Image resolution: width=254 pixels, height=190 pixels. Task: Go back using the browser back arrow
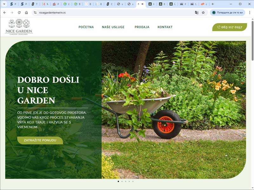(4, 13)
